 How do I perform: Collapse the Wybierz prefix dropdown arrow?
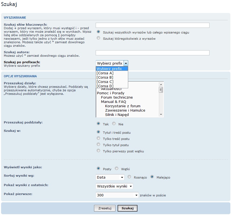126,63
